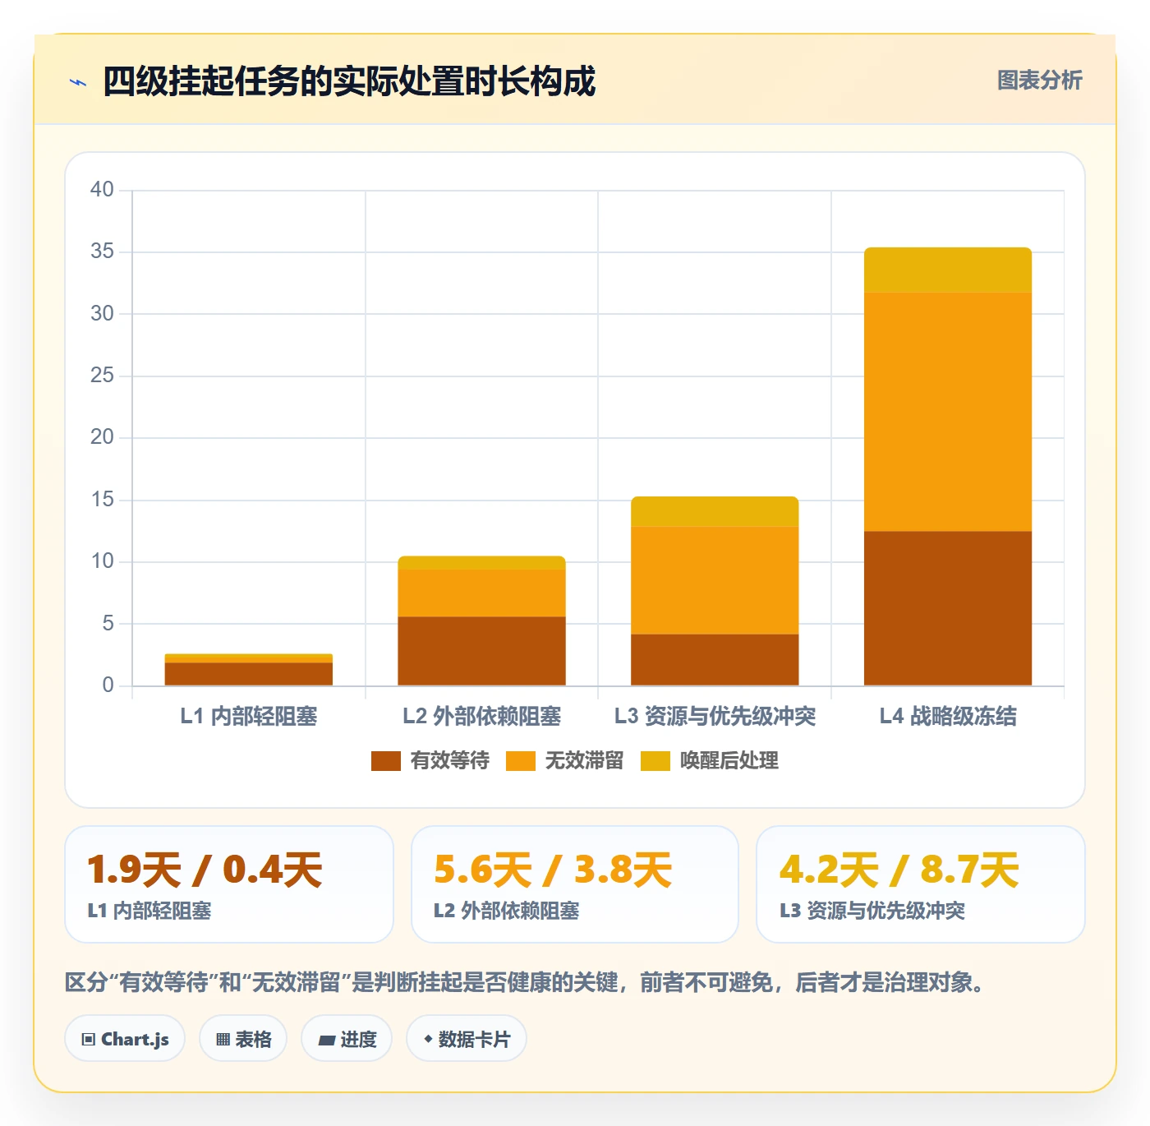
Task: Click the 图表分析 label in the header
Action: [x=1039, y=81]
